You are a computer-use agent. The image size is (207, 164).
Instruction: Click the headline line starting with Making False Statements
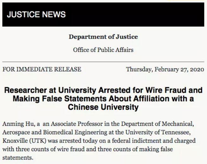tap(103, 99)
